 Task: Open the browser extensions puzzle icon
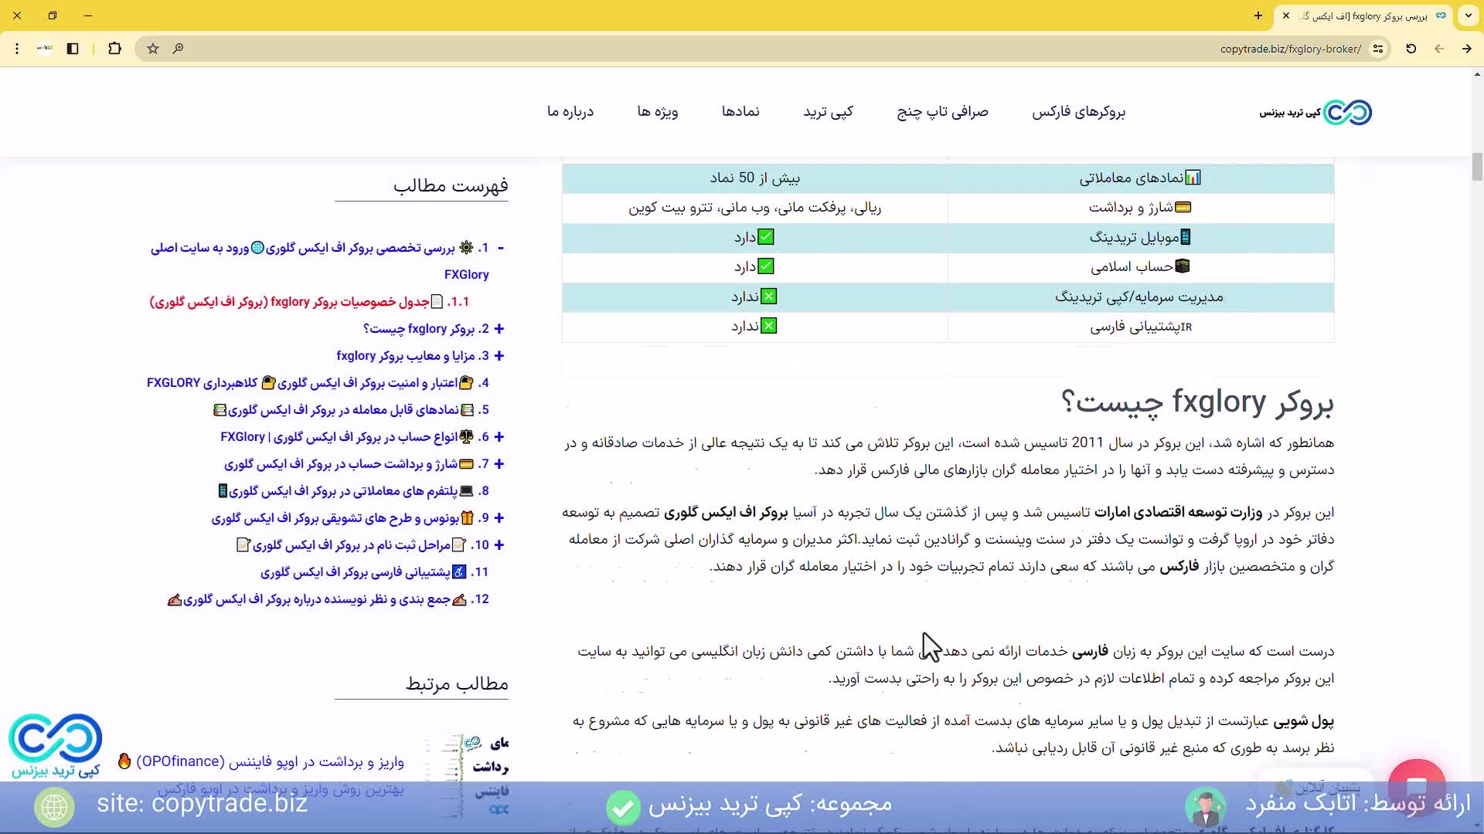coord(114,49)
